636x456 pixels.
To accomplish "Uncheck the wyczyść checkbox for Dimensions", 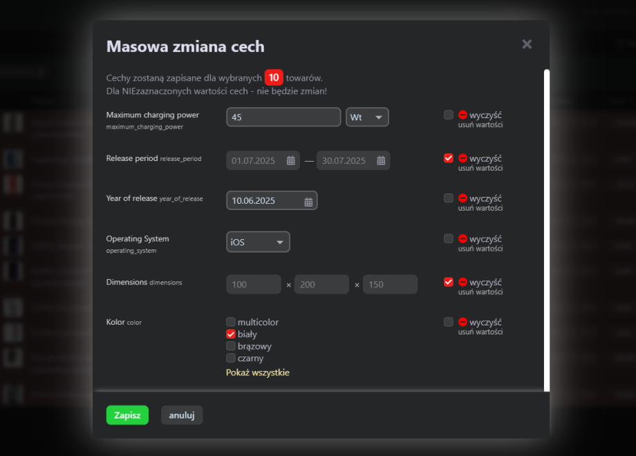I will pos(449,282).
